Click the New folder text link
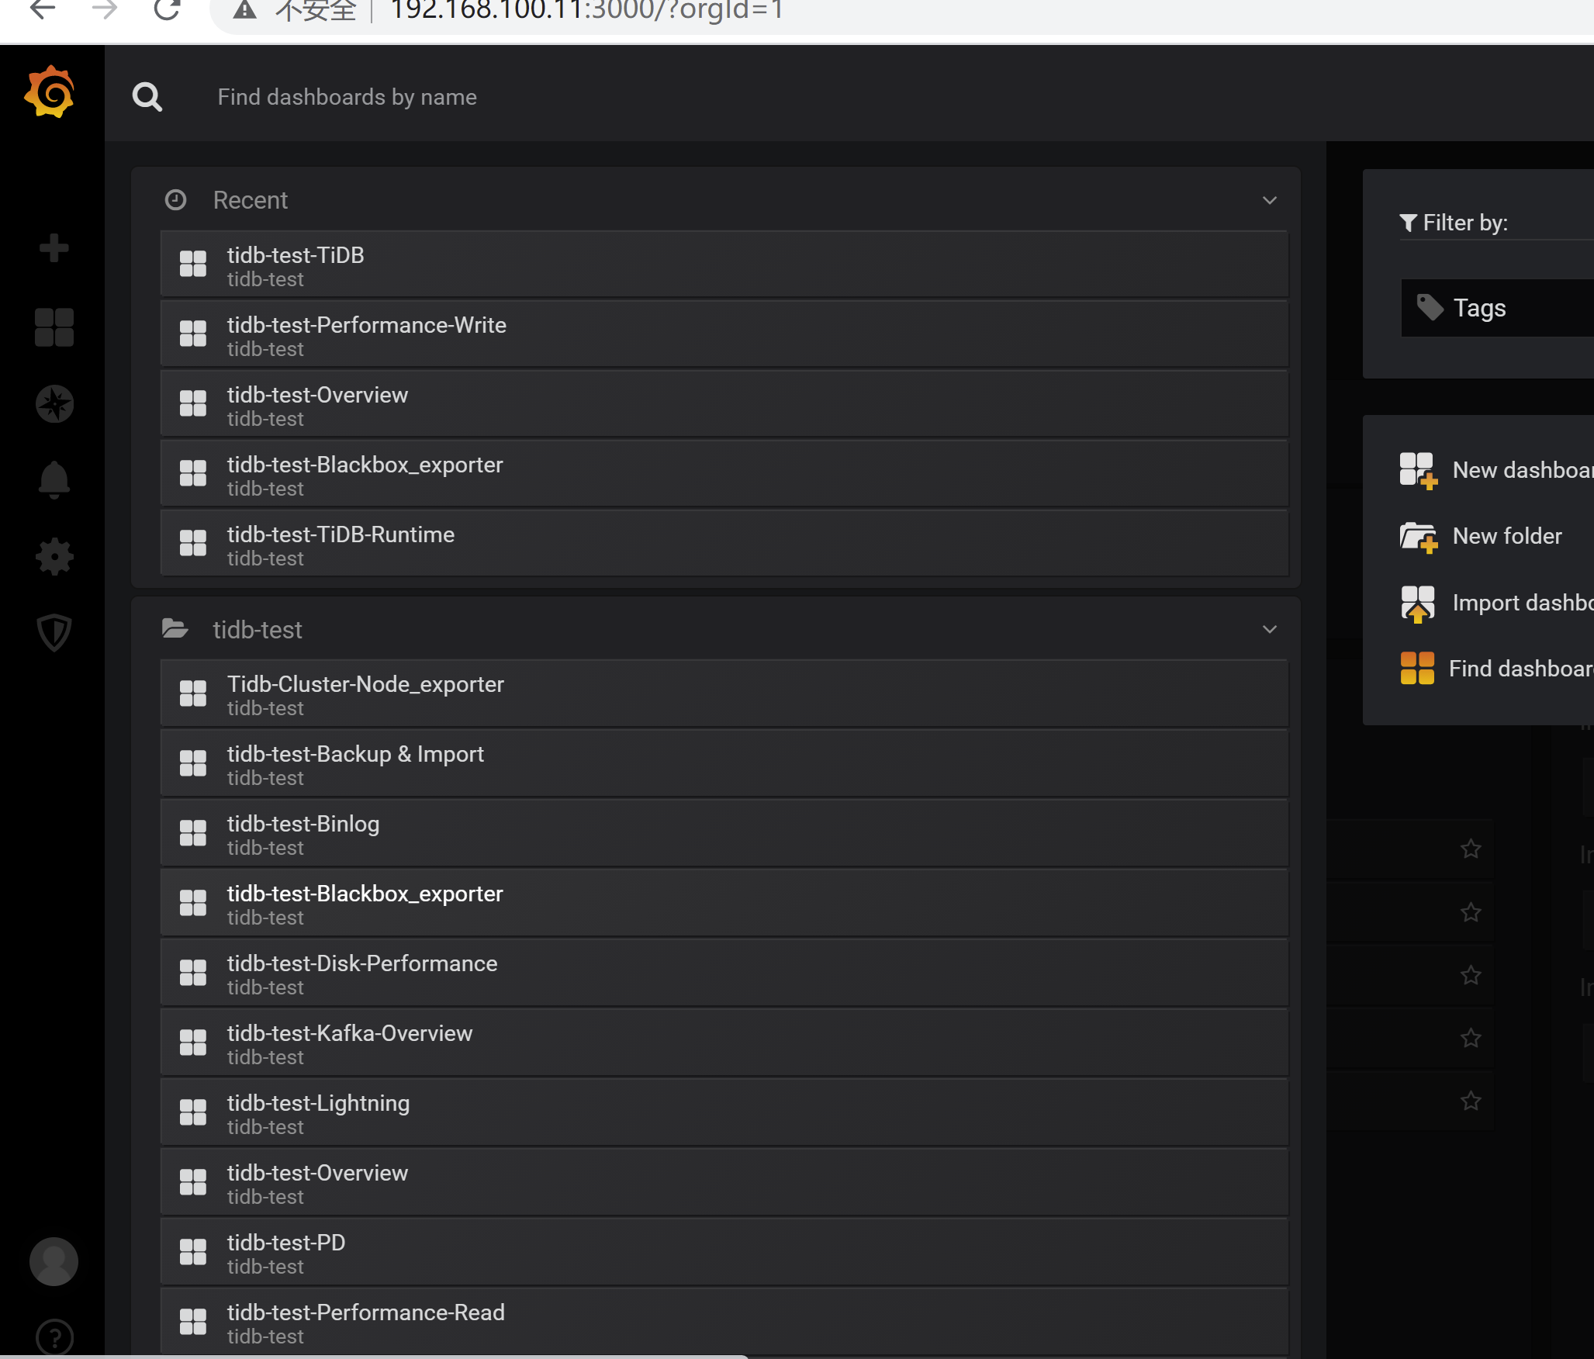The image size is (1594, 1359). coord(1507,536)
